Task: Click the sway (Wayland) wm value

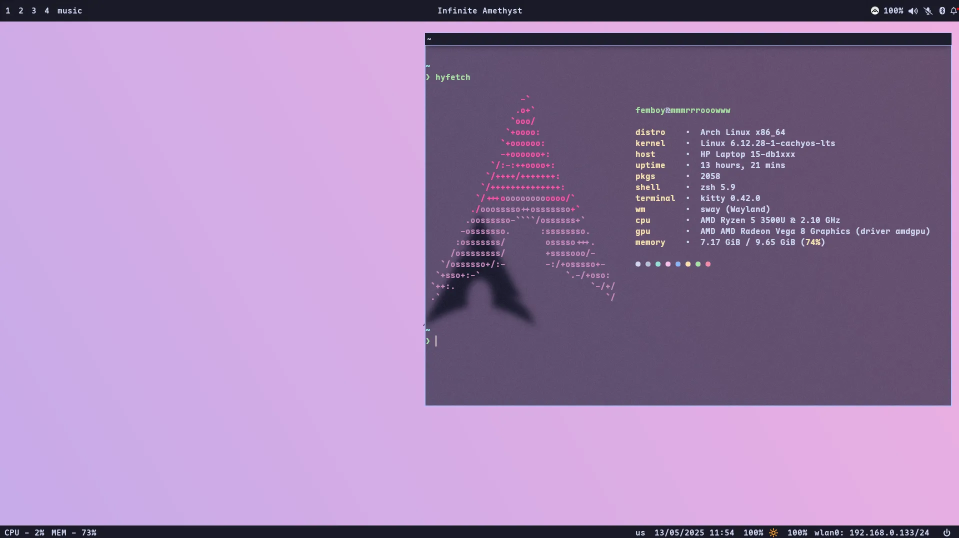Action: 735,209
